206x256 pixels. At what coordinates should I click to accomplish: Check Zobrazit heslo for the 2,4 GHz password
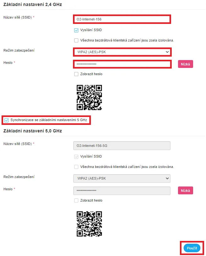tap(76, 74)
